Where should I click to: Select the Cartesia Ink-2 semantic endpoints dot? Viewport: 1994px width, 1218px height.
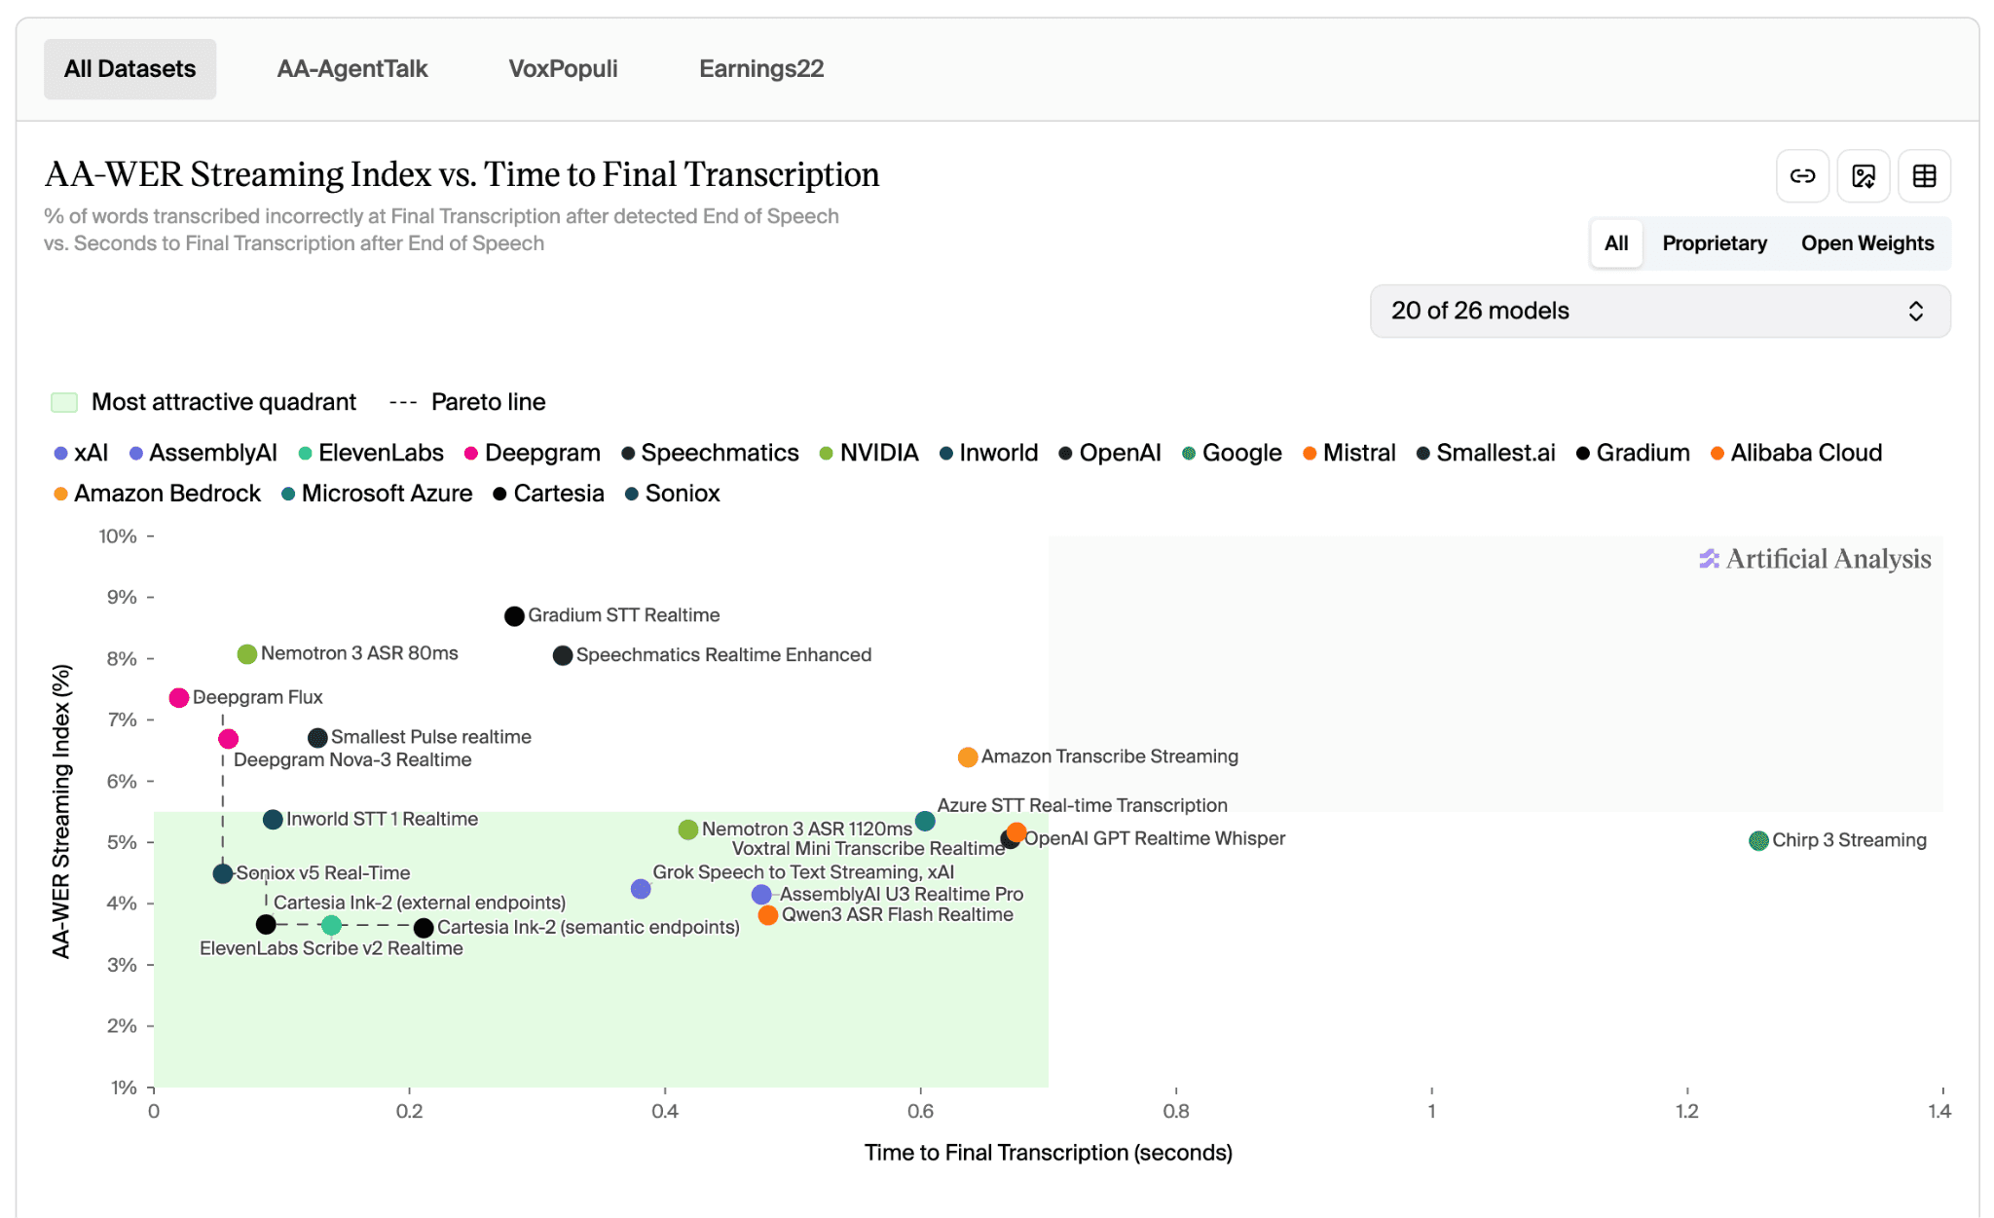424,928
